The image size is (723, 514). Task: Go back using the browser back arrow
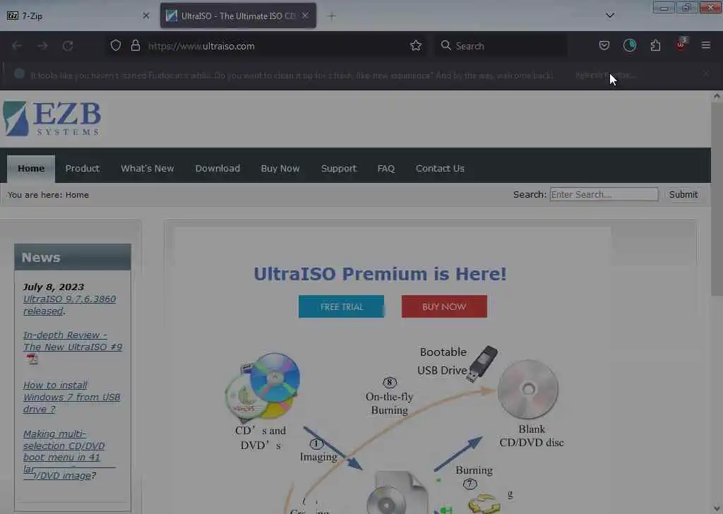17,46
